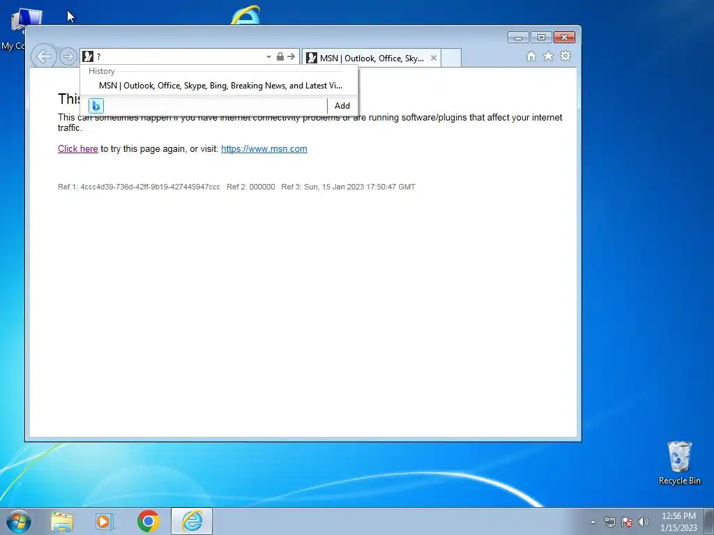Image resolution: width=714 pixels, height=535 pixels.
Task: Open Windows Explorer from the taskbar
Action: click(x=62, y=522)
